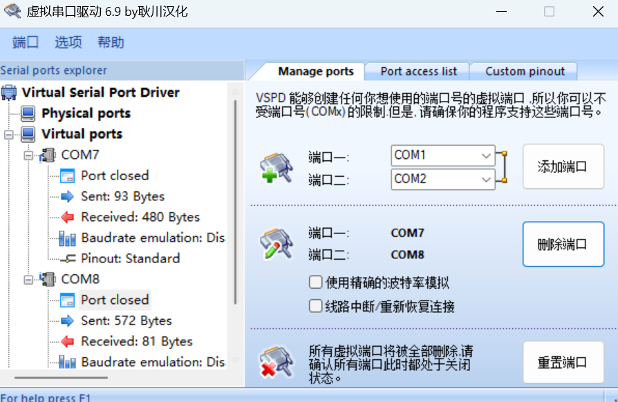
Task: Close the 虚拟串口驱动 window
Action: (x=598, y=12)
